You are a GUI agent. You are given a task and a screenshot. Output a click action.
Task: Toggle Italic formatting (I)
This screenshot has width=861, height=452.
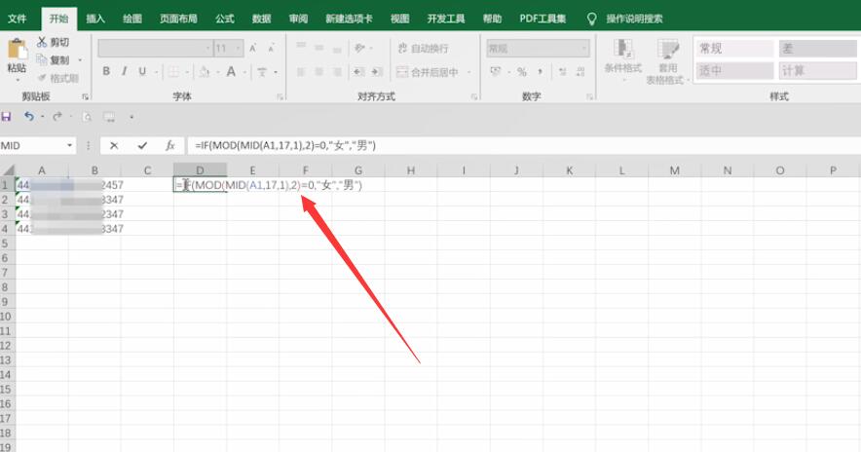124,71
